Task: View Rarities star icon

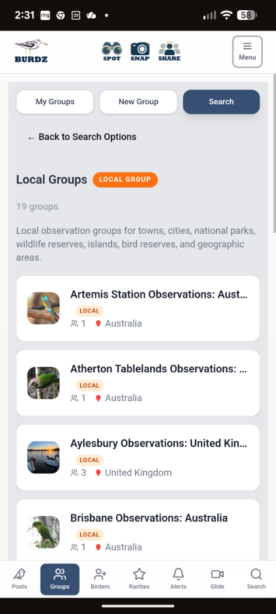Action: (139, 579)
